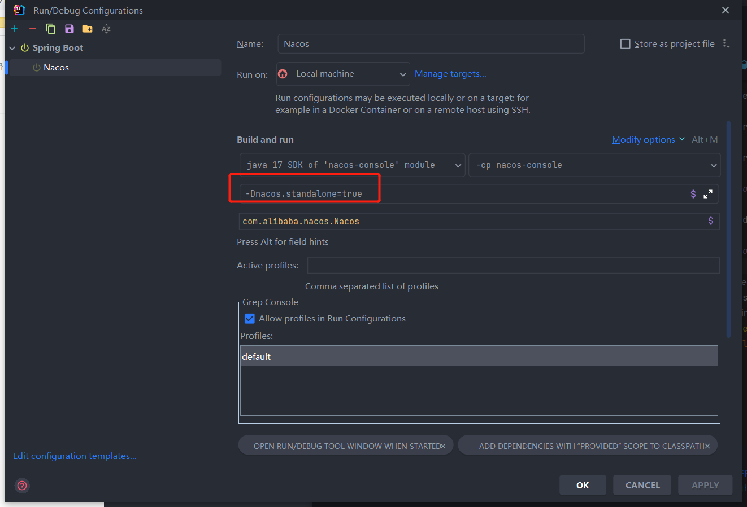This screenshot has width=747, height=507.
Task: Click the Nacos Spring Boot icon in the tree
Action: pyautogui.click(x=37, y=68)
